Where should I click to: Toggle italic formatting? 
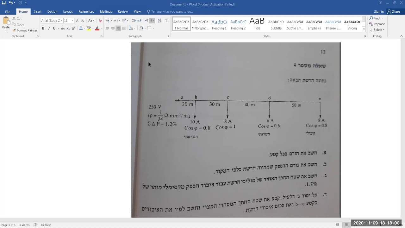49,28
